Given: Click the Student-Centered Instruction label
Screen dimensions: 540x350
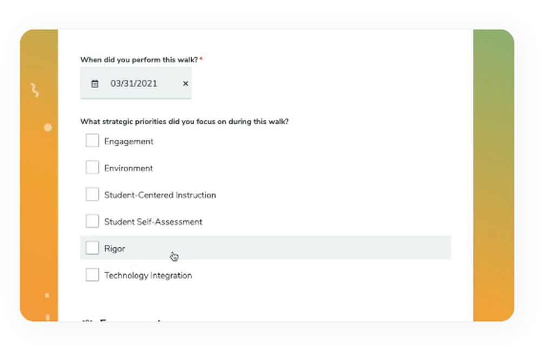Looking at the screenshot, I should click(x=160, y=194).
